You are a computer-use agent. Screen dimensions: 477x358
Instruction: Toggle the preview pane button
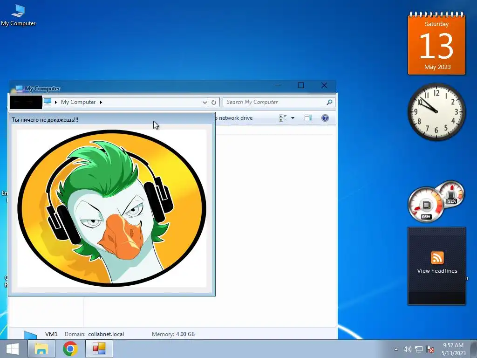[308, 118]
